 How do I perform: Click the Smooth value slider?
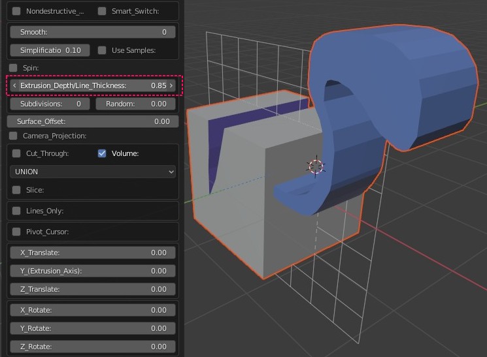coord(93,32)
